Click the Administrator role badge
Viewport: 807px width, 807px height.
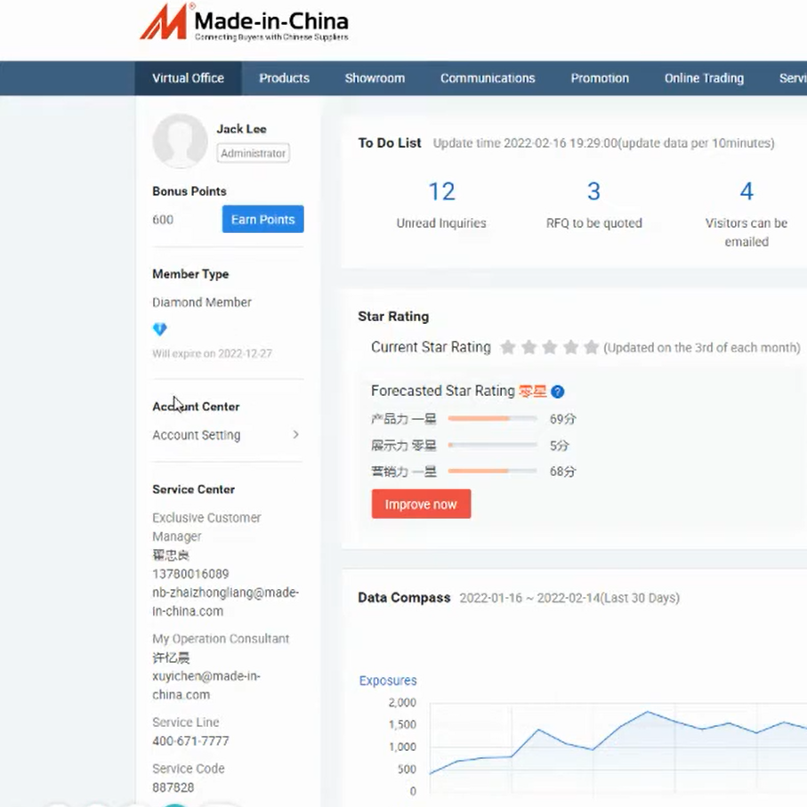pyautogui.click(x=254, y=153)
